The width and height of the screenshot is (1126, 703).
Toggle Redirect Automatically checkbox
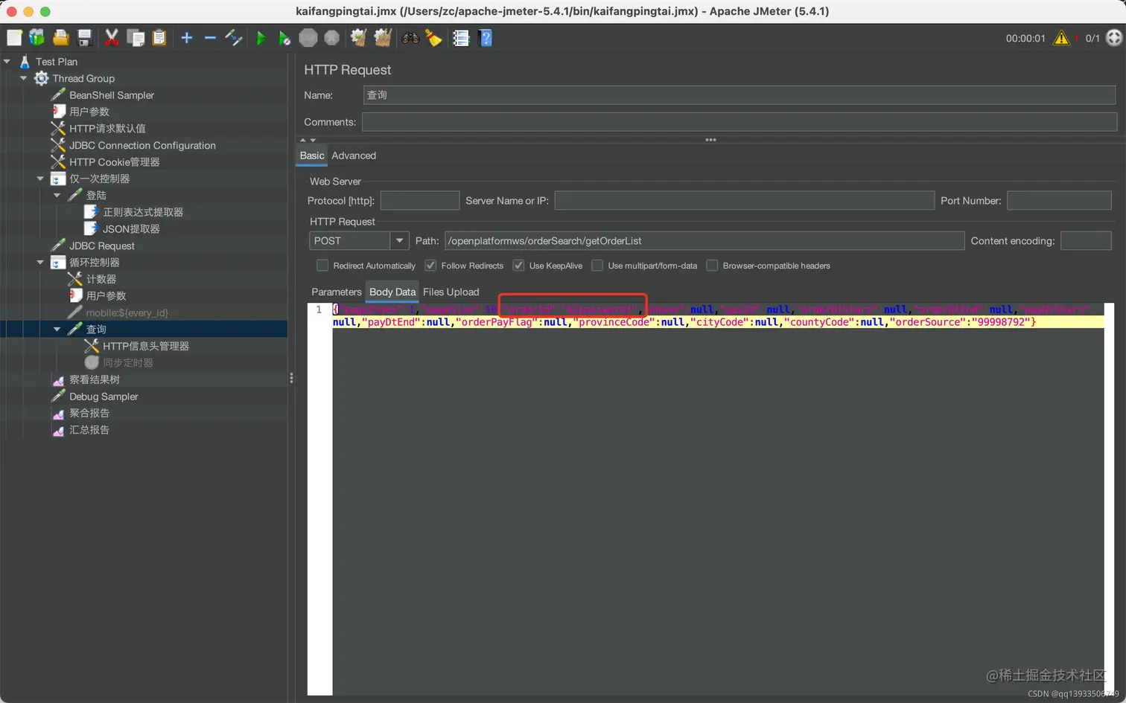(x=322, y=266)
